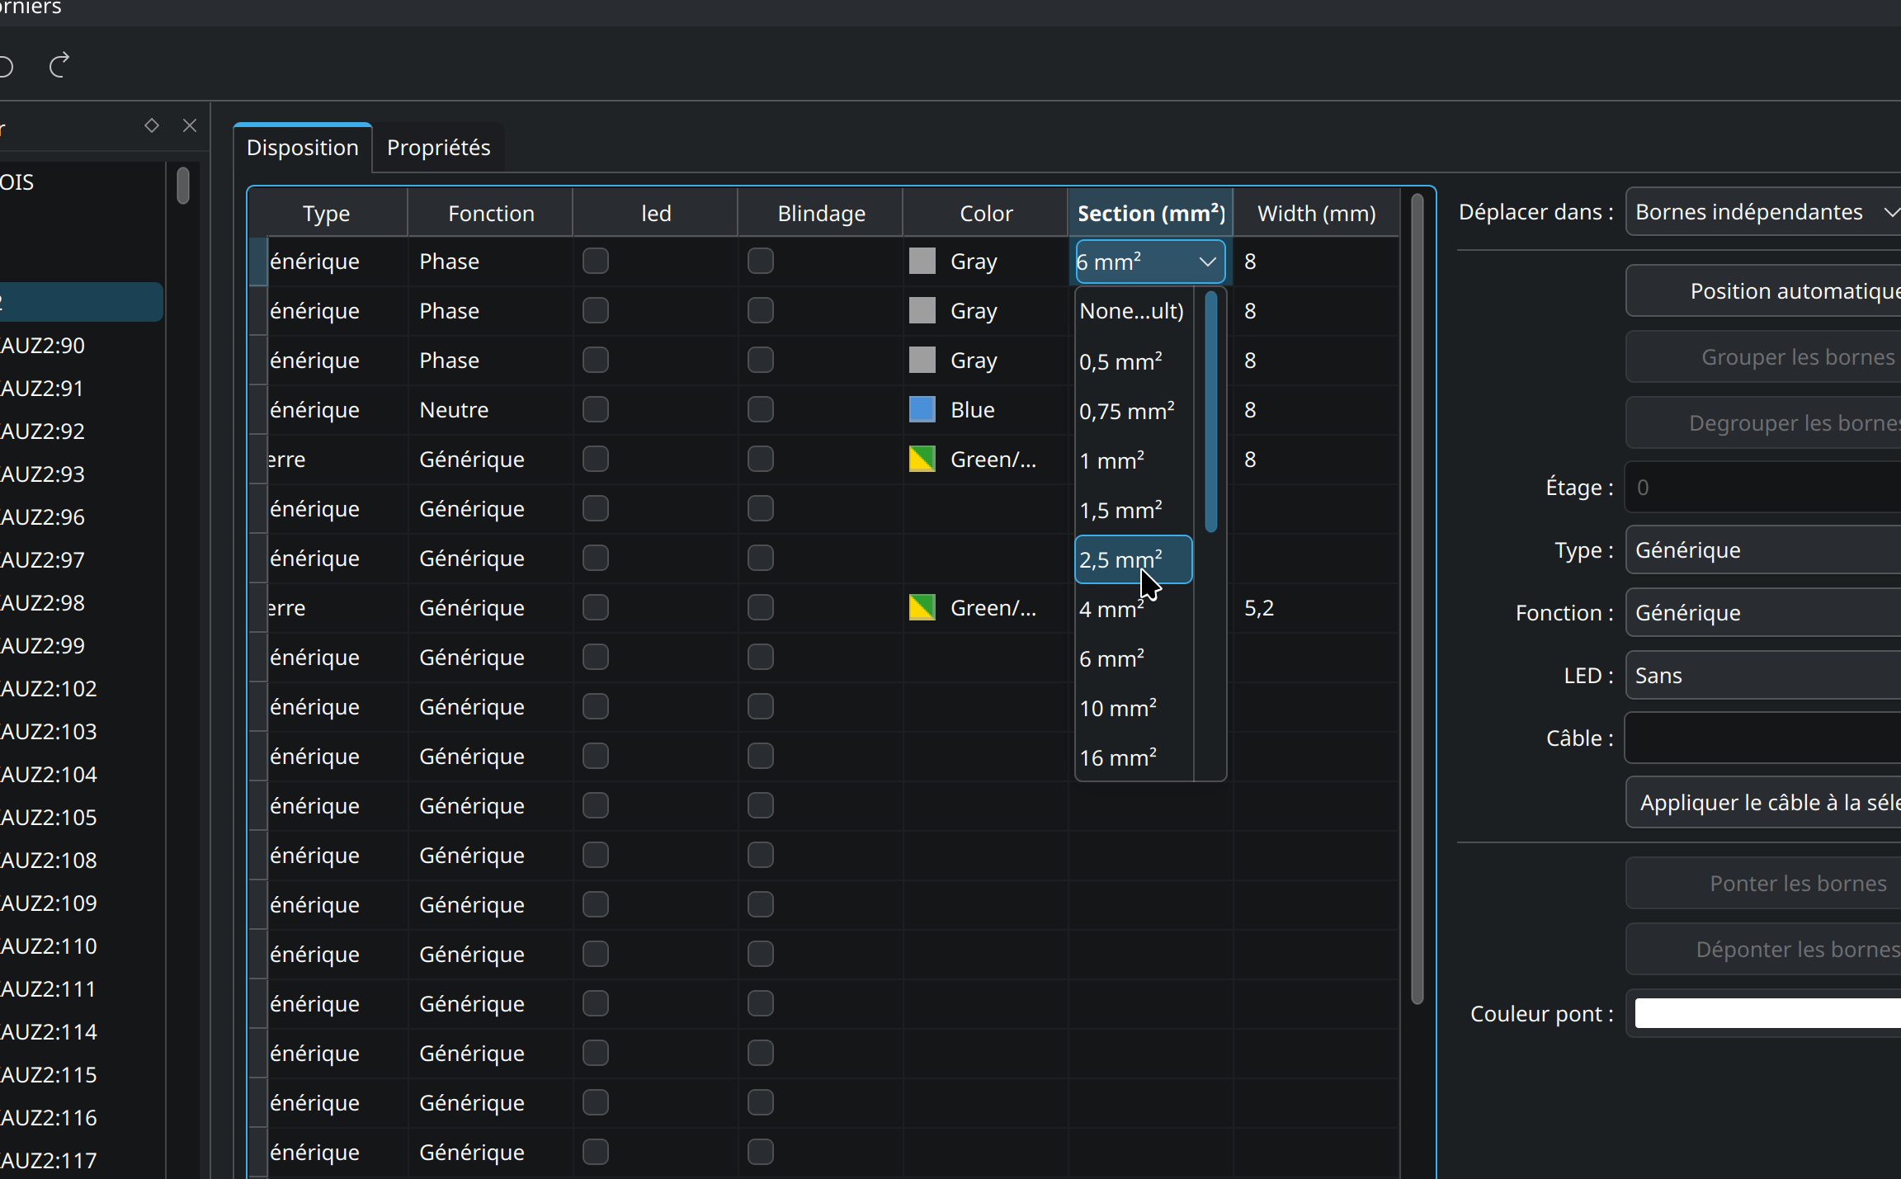1901x1179 pixels.
Task: Pick 0,75 mm² in the section list
Action: [x=1134, y=411]
